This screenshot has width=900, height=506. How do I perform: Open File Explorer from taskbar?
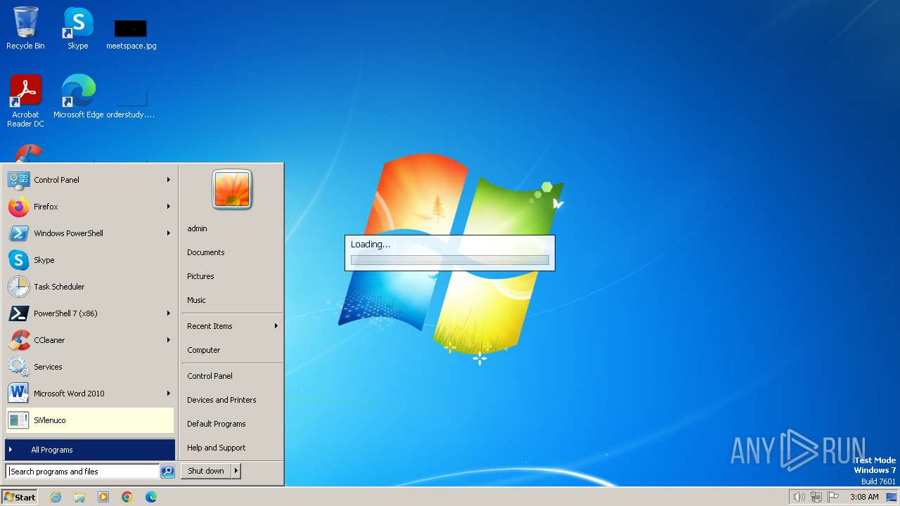pyautogui.click(x=79, y=497)
